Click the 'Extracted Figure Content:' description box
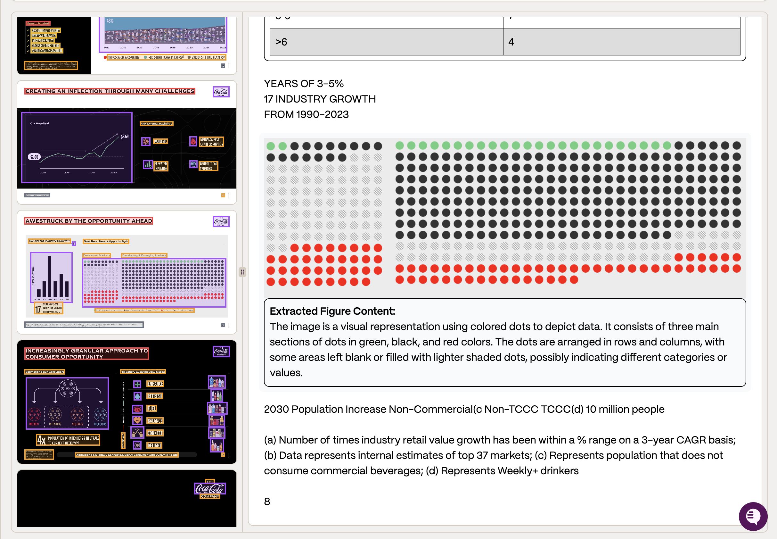This screenshot has height=539, width=777. (x=505, y=343)
